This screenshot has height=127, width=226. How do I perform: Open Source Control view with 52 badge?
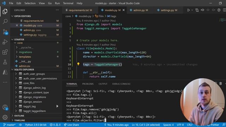(5, 32)
